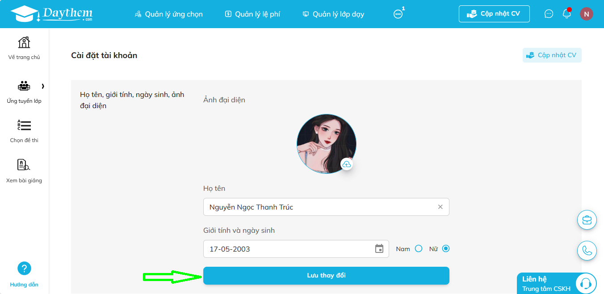
Task: Open the Daythem logo homepage
Action: click(x=51, y=14)
